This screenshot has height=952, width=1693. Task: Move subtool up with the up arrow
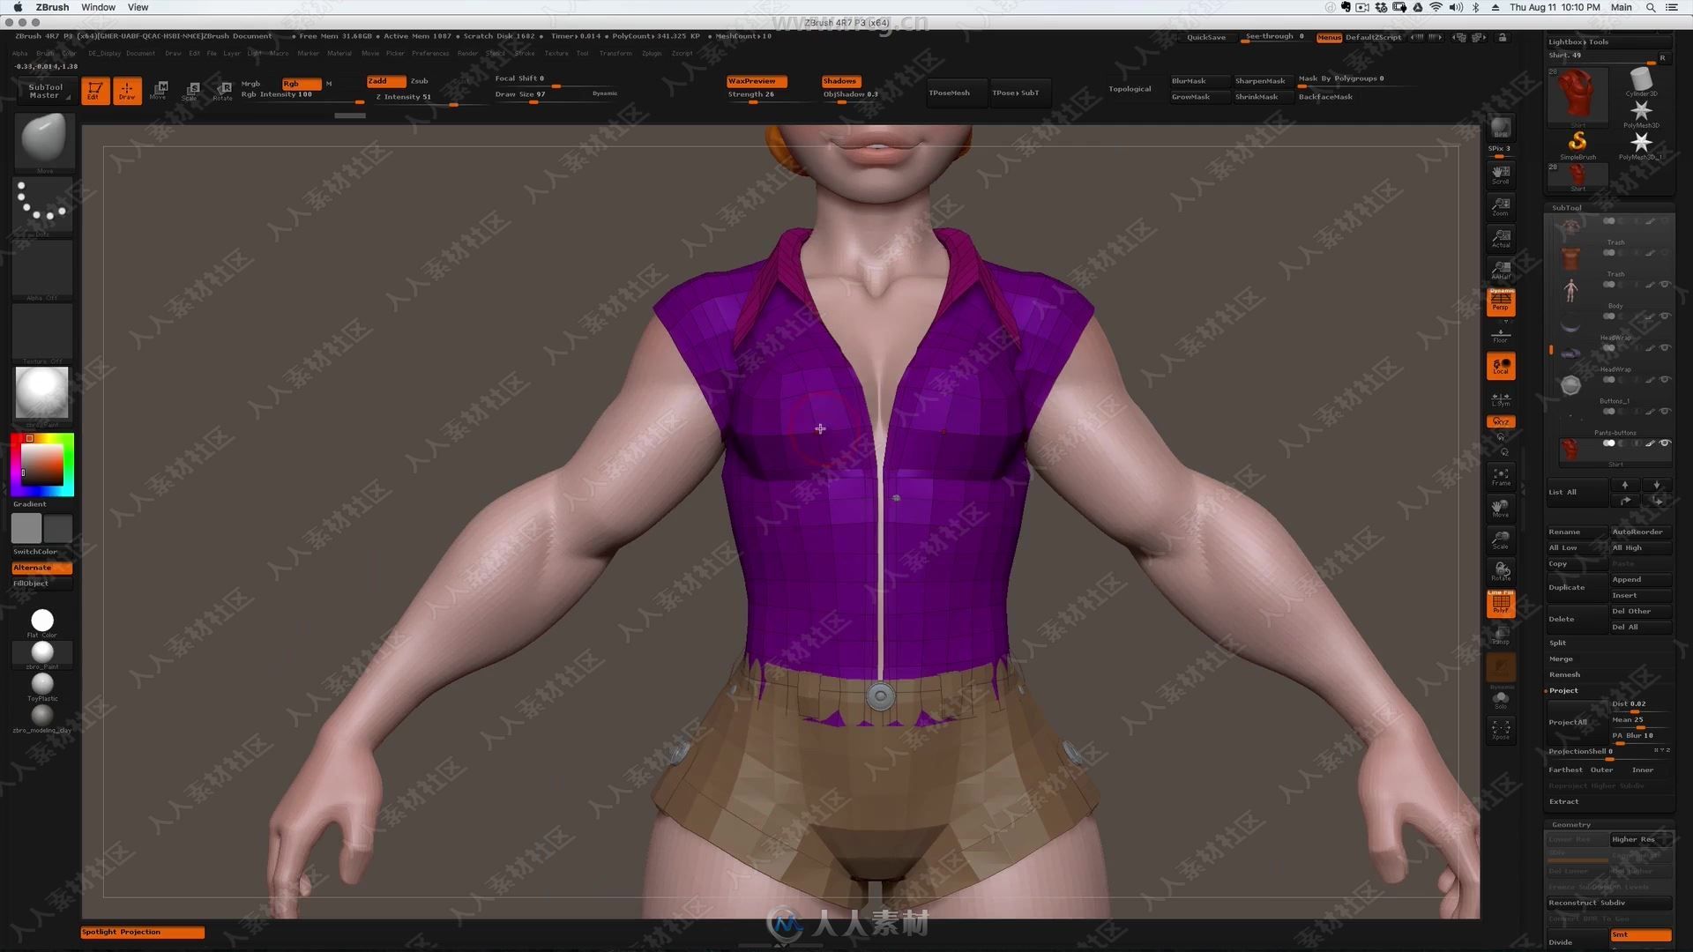coord(1625,485)
